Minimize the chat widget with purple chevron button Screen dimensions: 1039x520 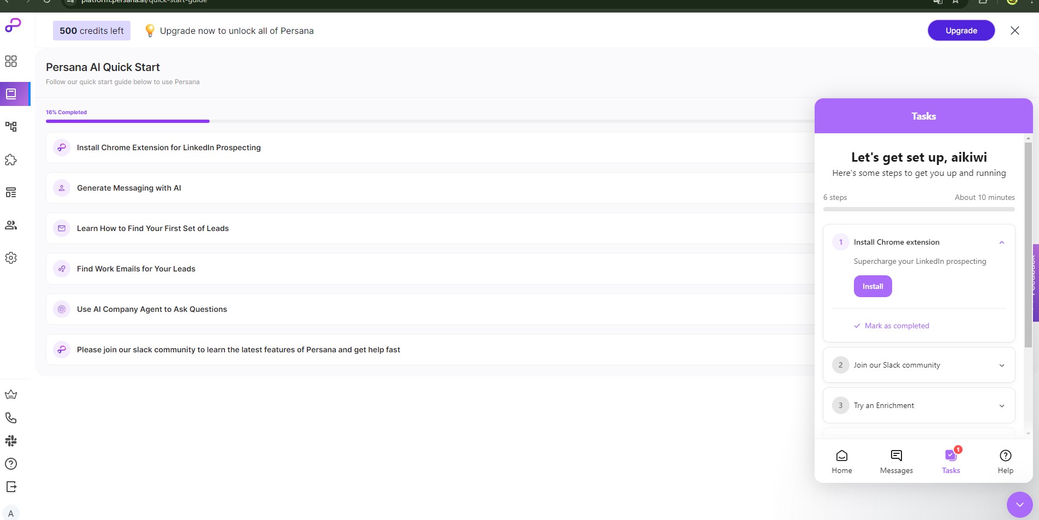(x=1020, y=505)
